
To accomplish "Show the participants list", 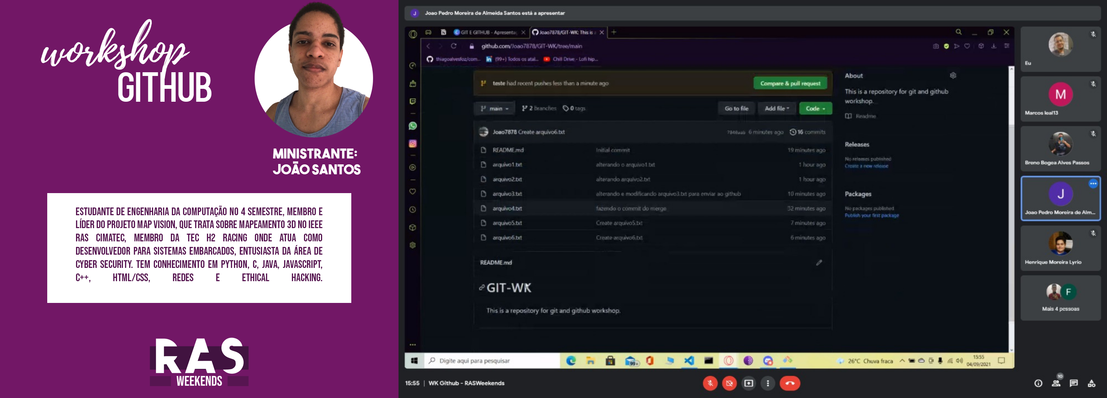I will [1056, 383].
